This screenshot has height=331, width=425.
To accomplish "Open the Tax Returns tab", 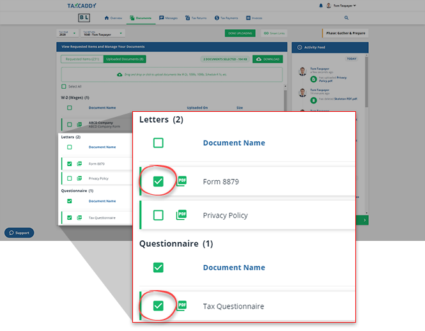I will [x=196, y=18].
